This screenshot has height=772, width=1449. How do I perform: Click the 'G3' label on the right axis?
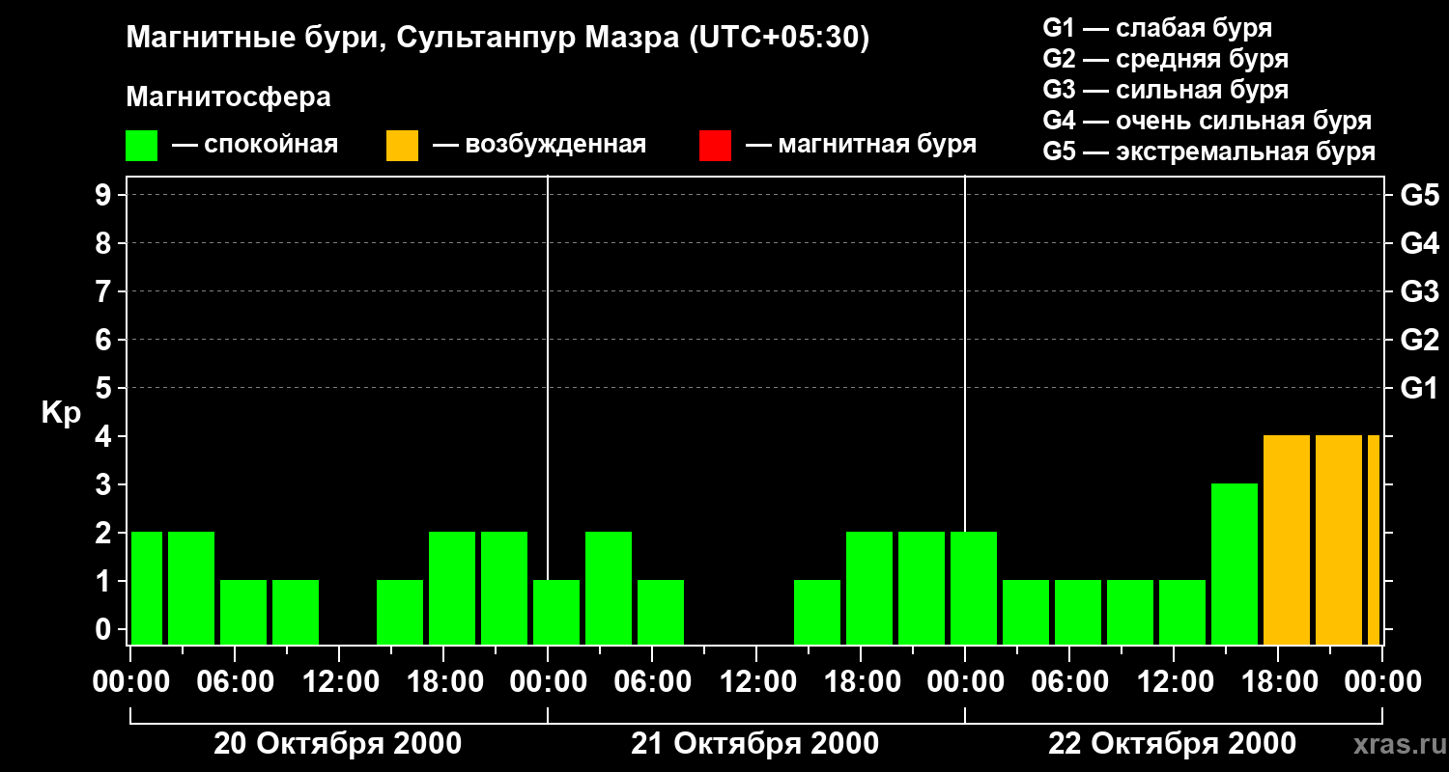click(1419, 292)
